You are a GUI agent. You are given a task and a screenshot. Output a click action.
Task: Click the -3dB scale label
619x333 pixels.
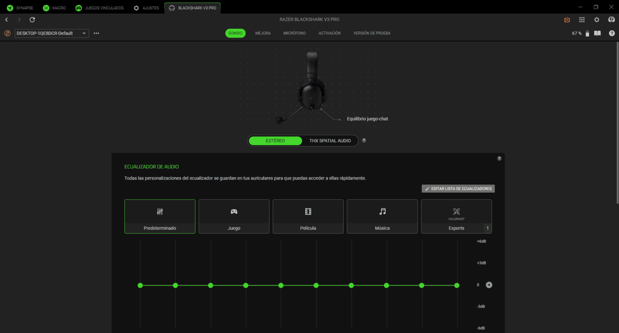[481, 306]
